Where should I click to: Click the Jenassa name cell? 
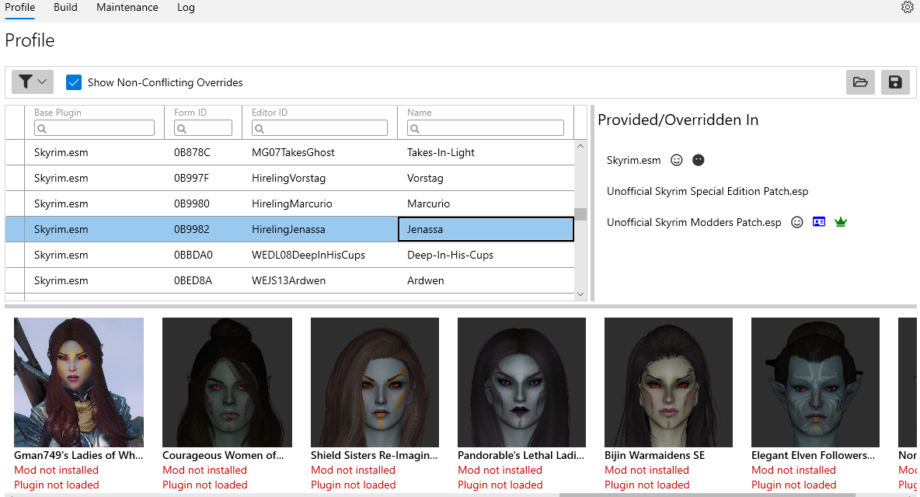pyautogui.click(x=486, y=229)
